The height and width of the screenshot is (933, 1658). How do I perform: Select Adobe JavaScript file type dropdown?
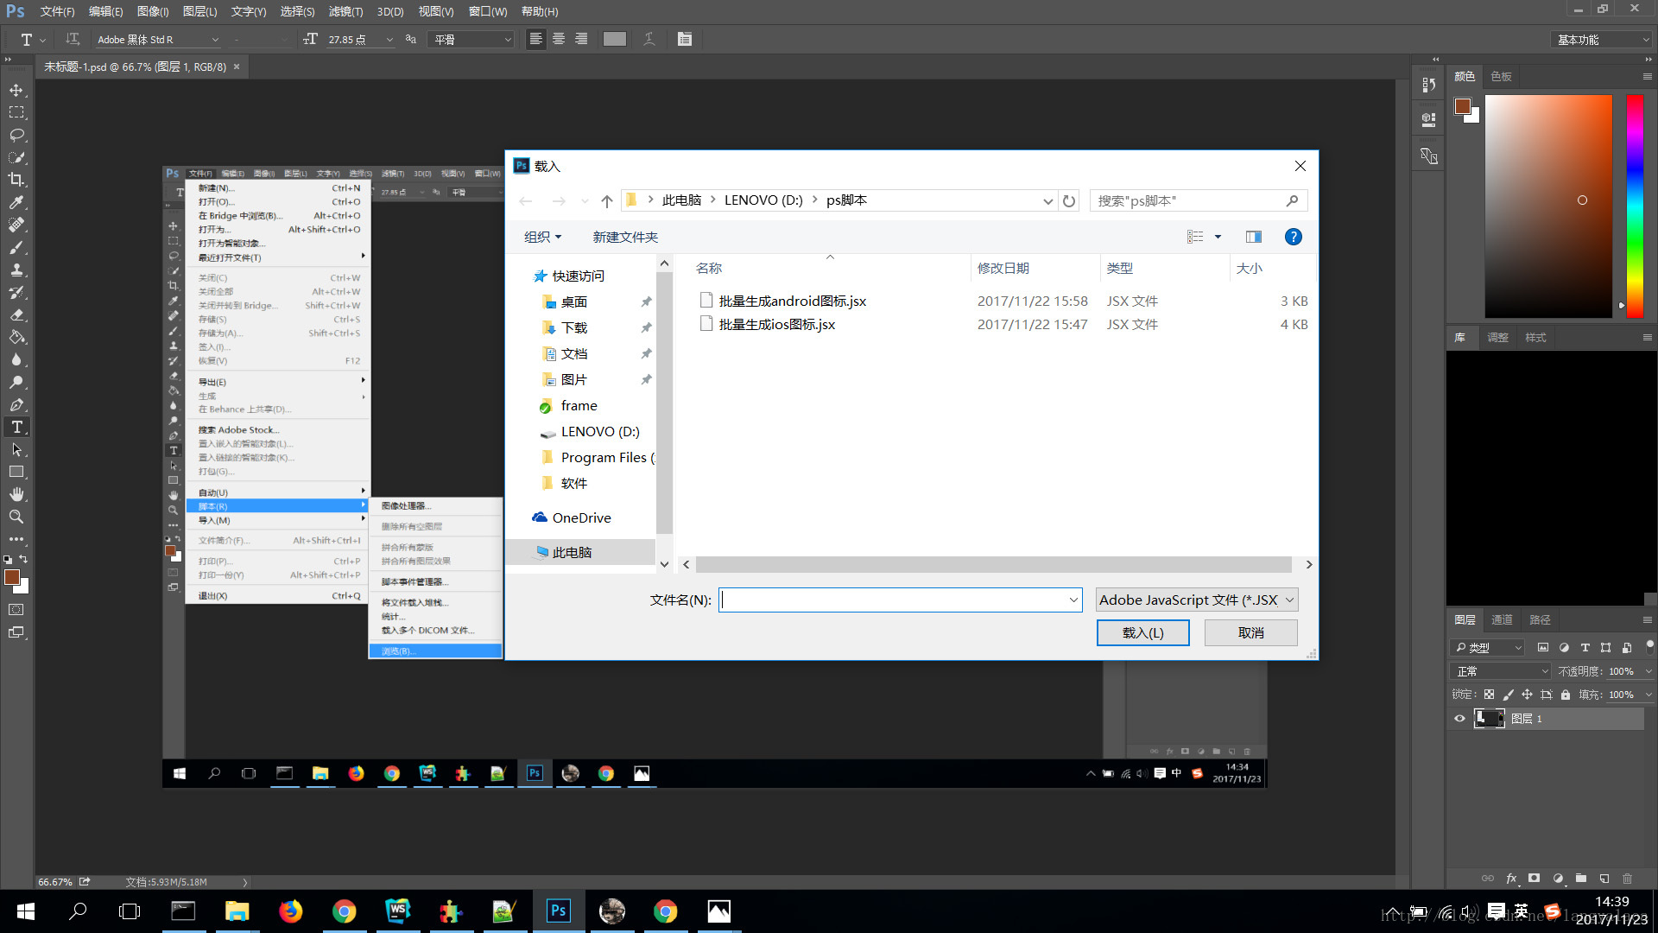[x=1196, y=600]
